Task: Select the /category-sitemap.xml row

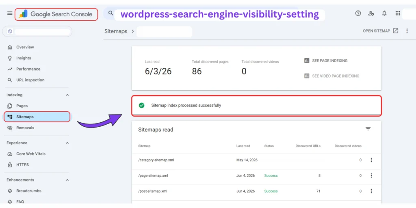Action: click(256, 160)
